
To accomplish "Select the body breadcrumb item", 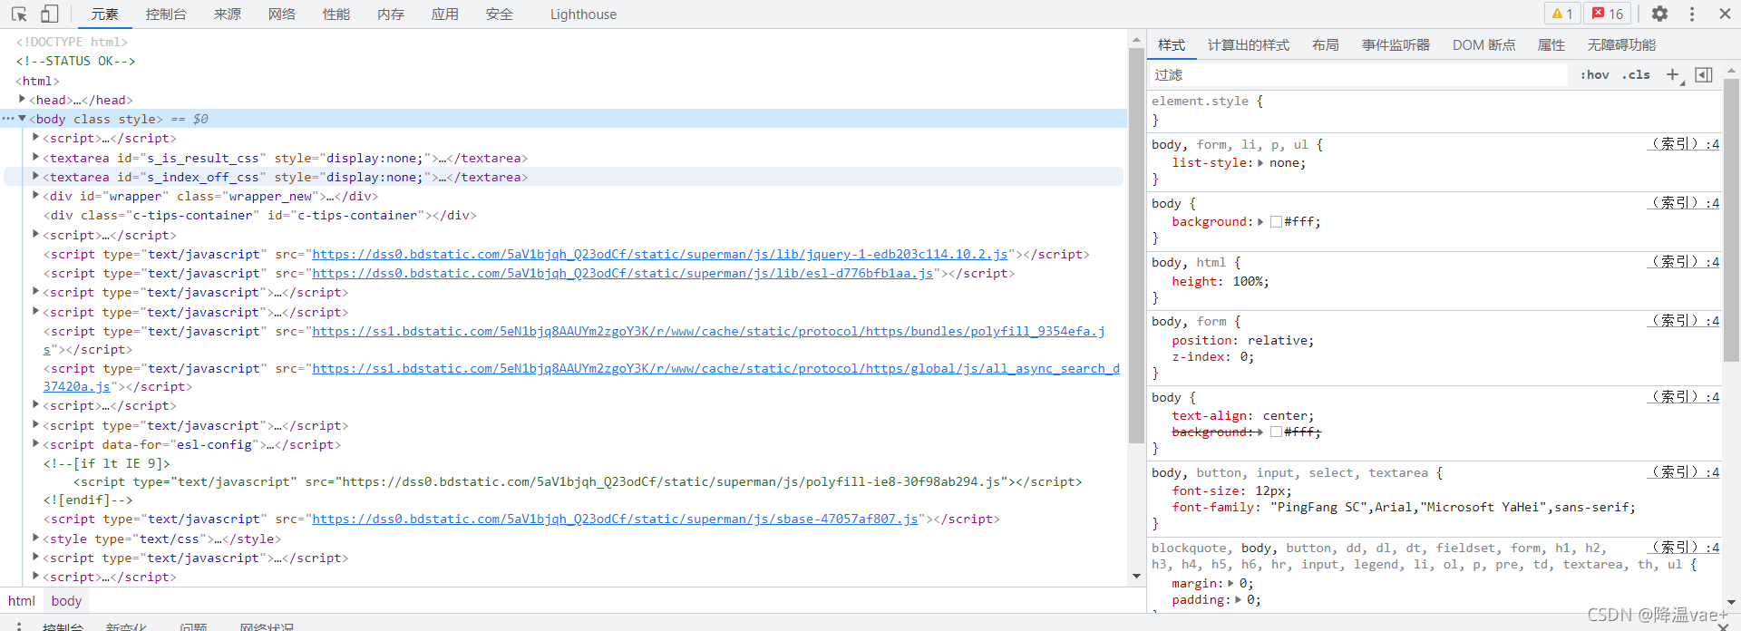I will coord(66,601).
